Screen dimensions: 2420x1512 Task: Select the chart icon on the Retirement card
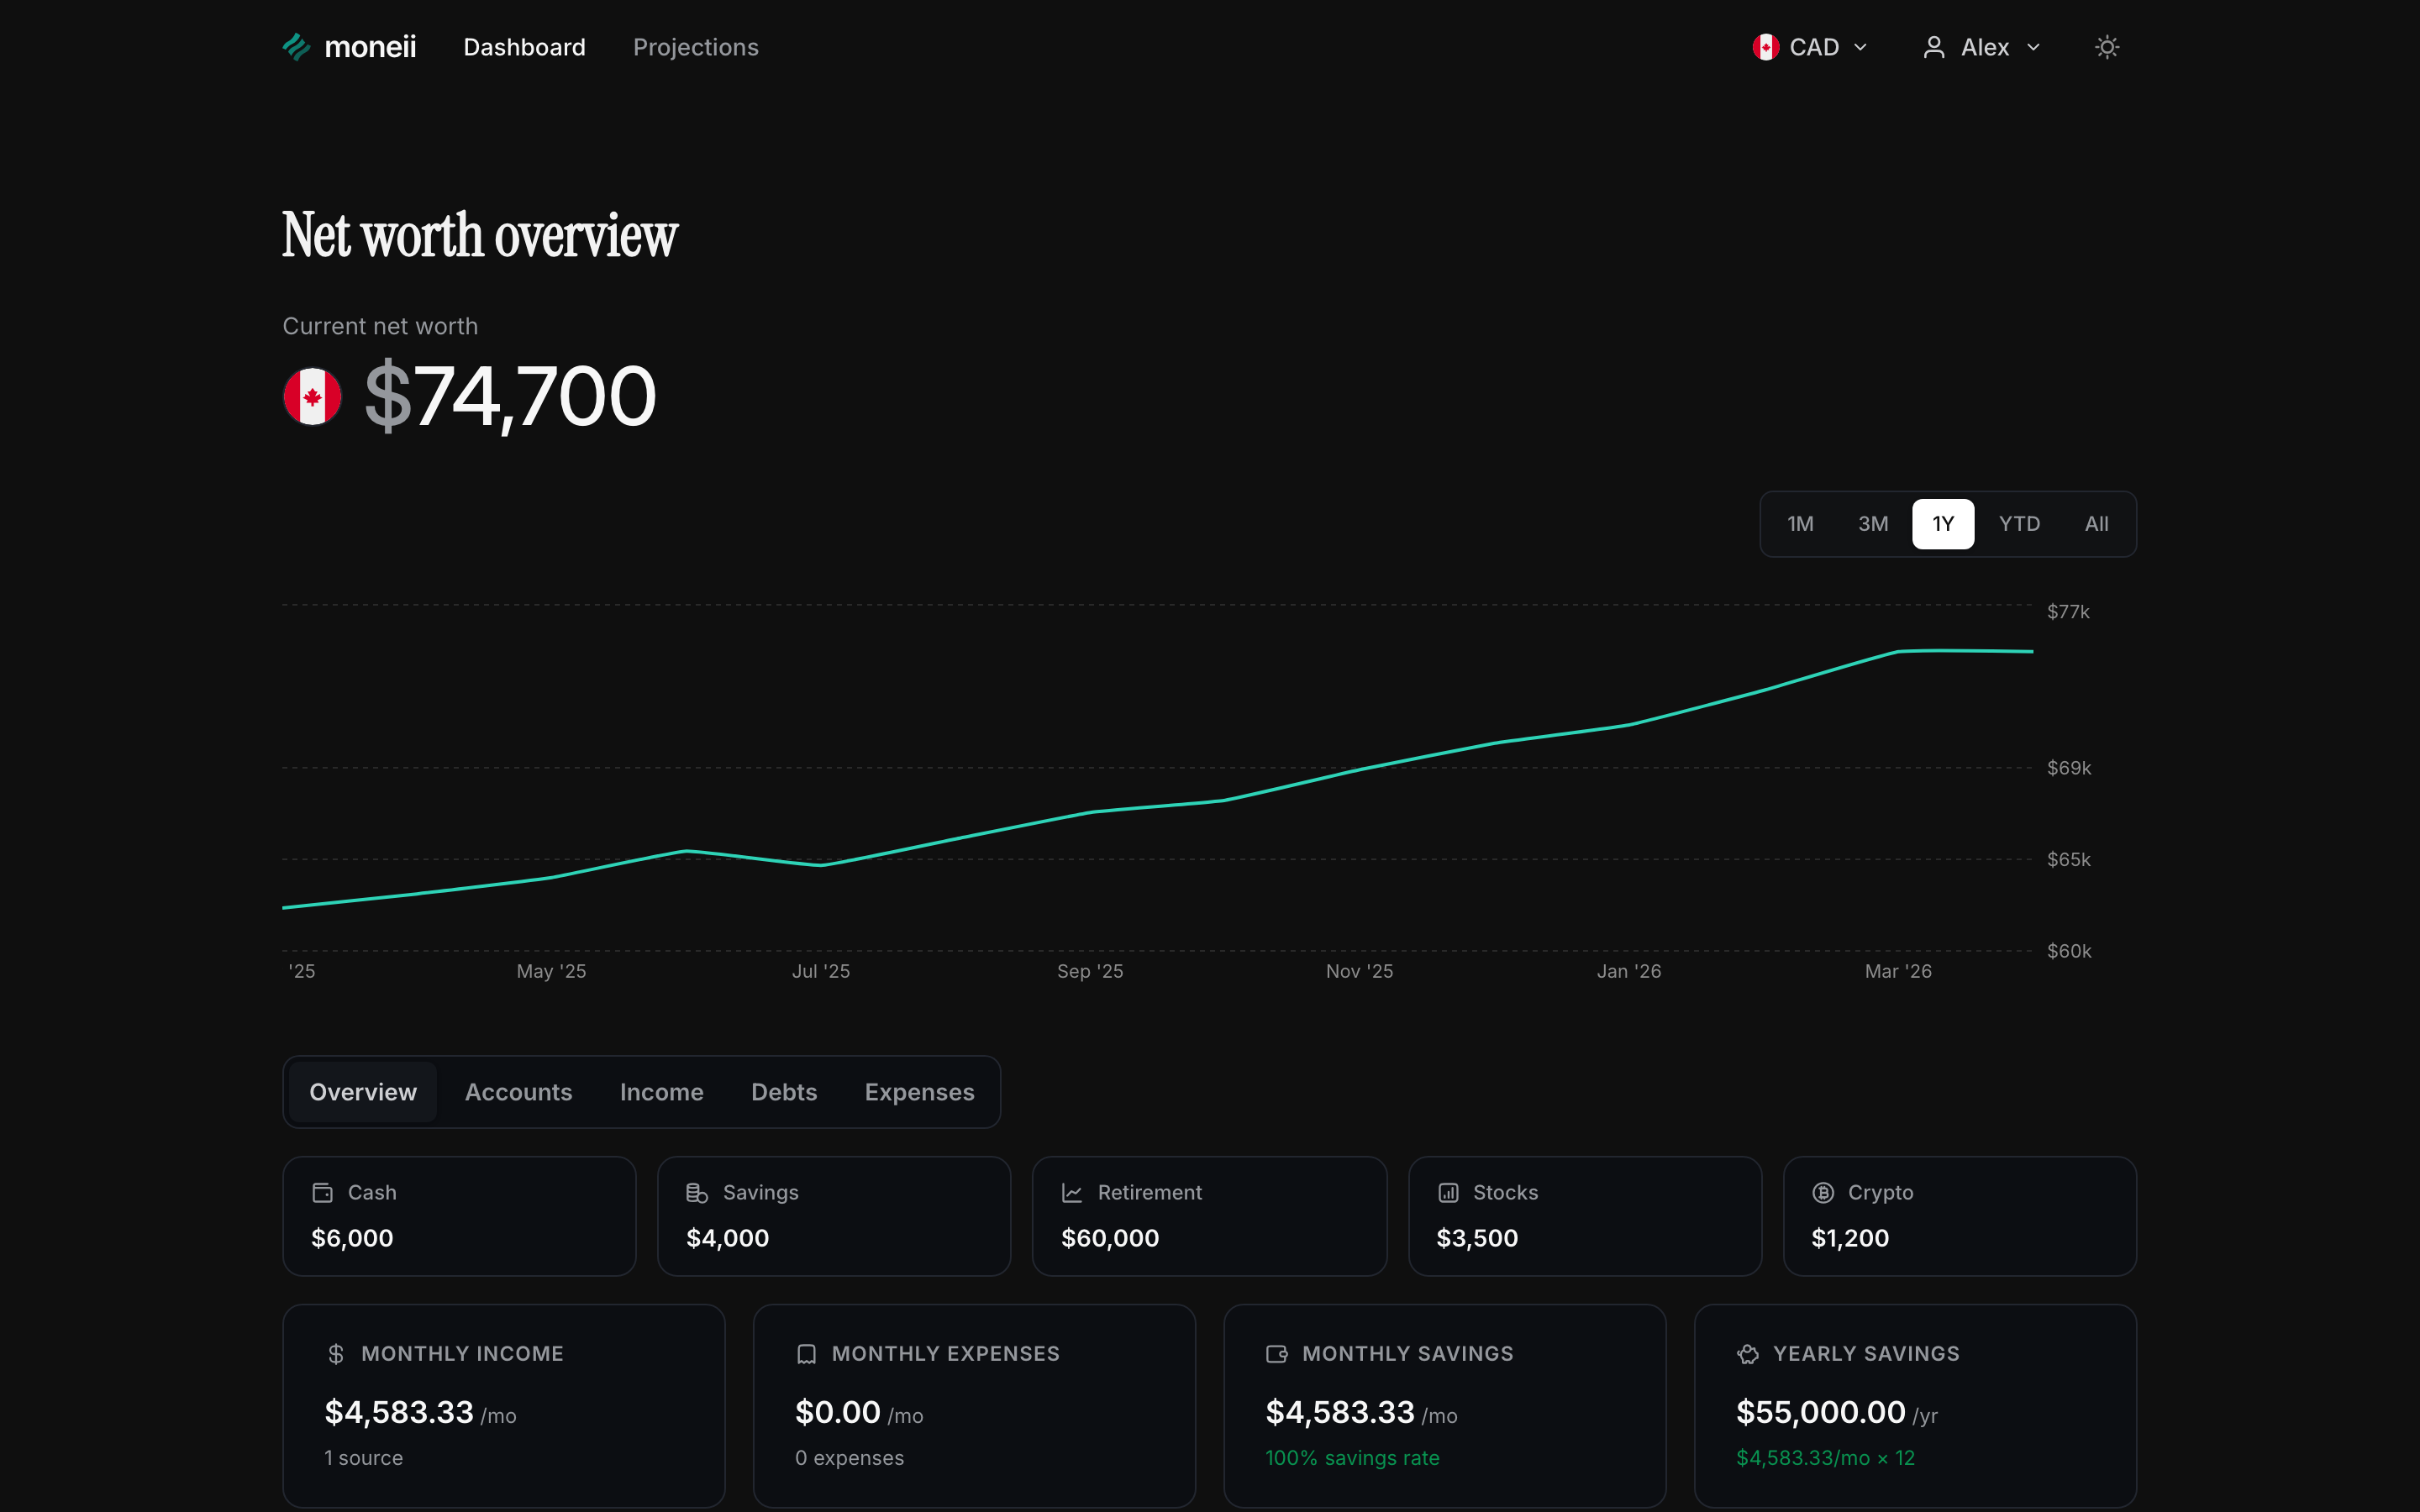click(x=1071, y=1192)
